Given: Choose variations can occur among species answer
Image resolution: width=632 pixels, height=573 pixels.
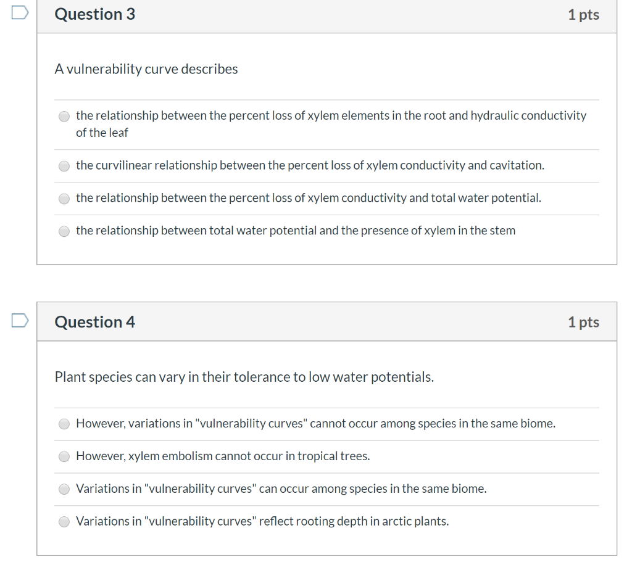Looking at the screenshot, I should pos(64,488).
